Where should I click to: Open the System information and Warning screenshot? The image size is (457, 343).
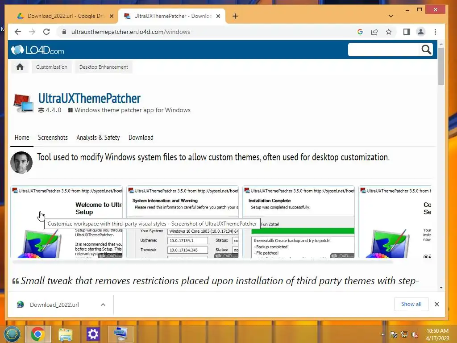click(x=183, y=222)
